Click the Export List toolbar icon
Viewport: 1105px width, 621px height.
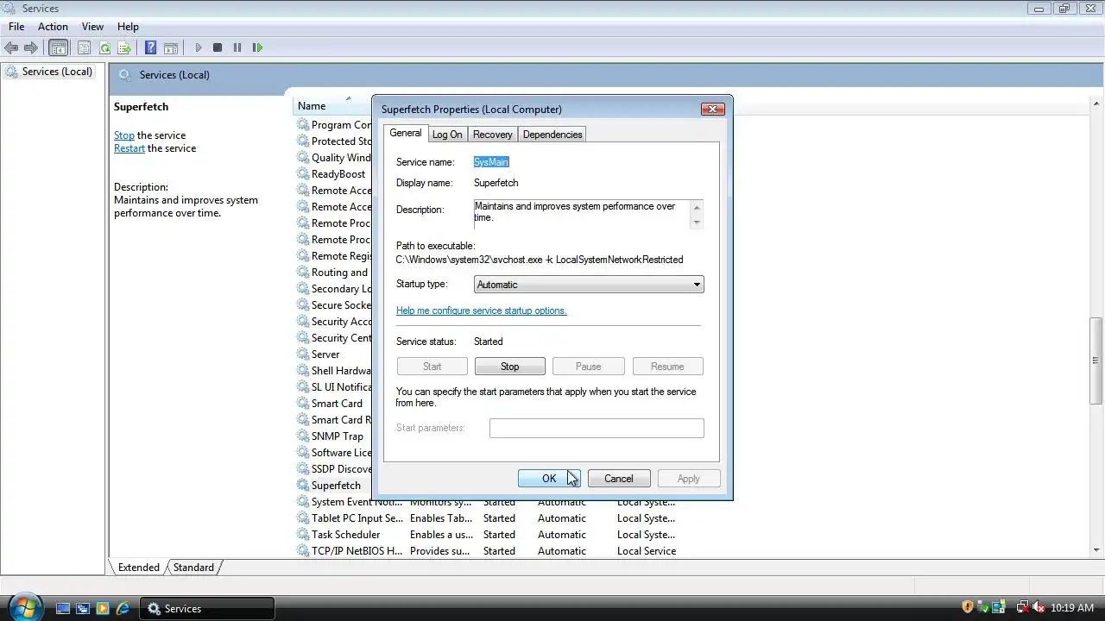124,47
